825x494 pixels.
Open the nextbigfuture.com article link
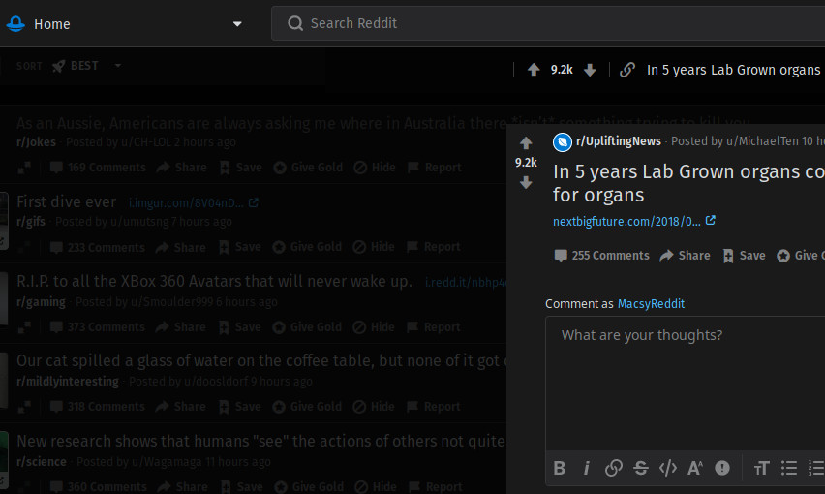626,222
